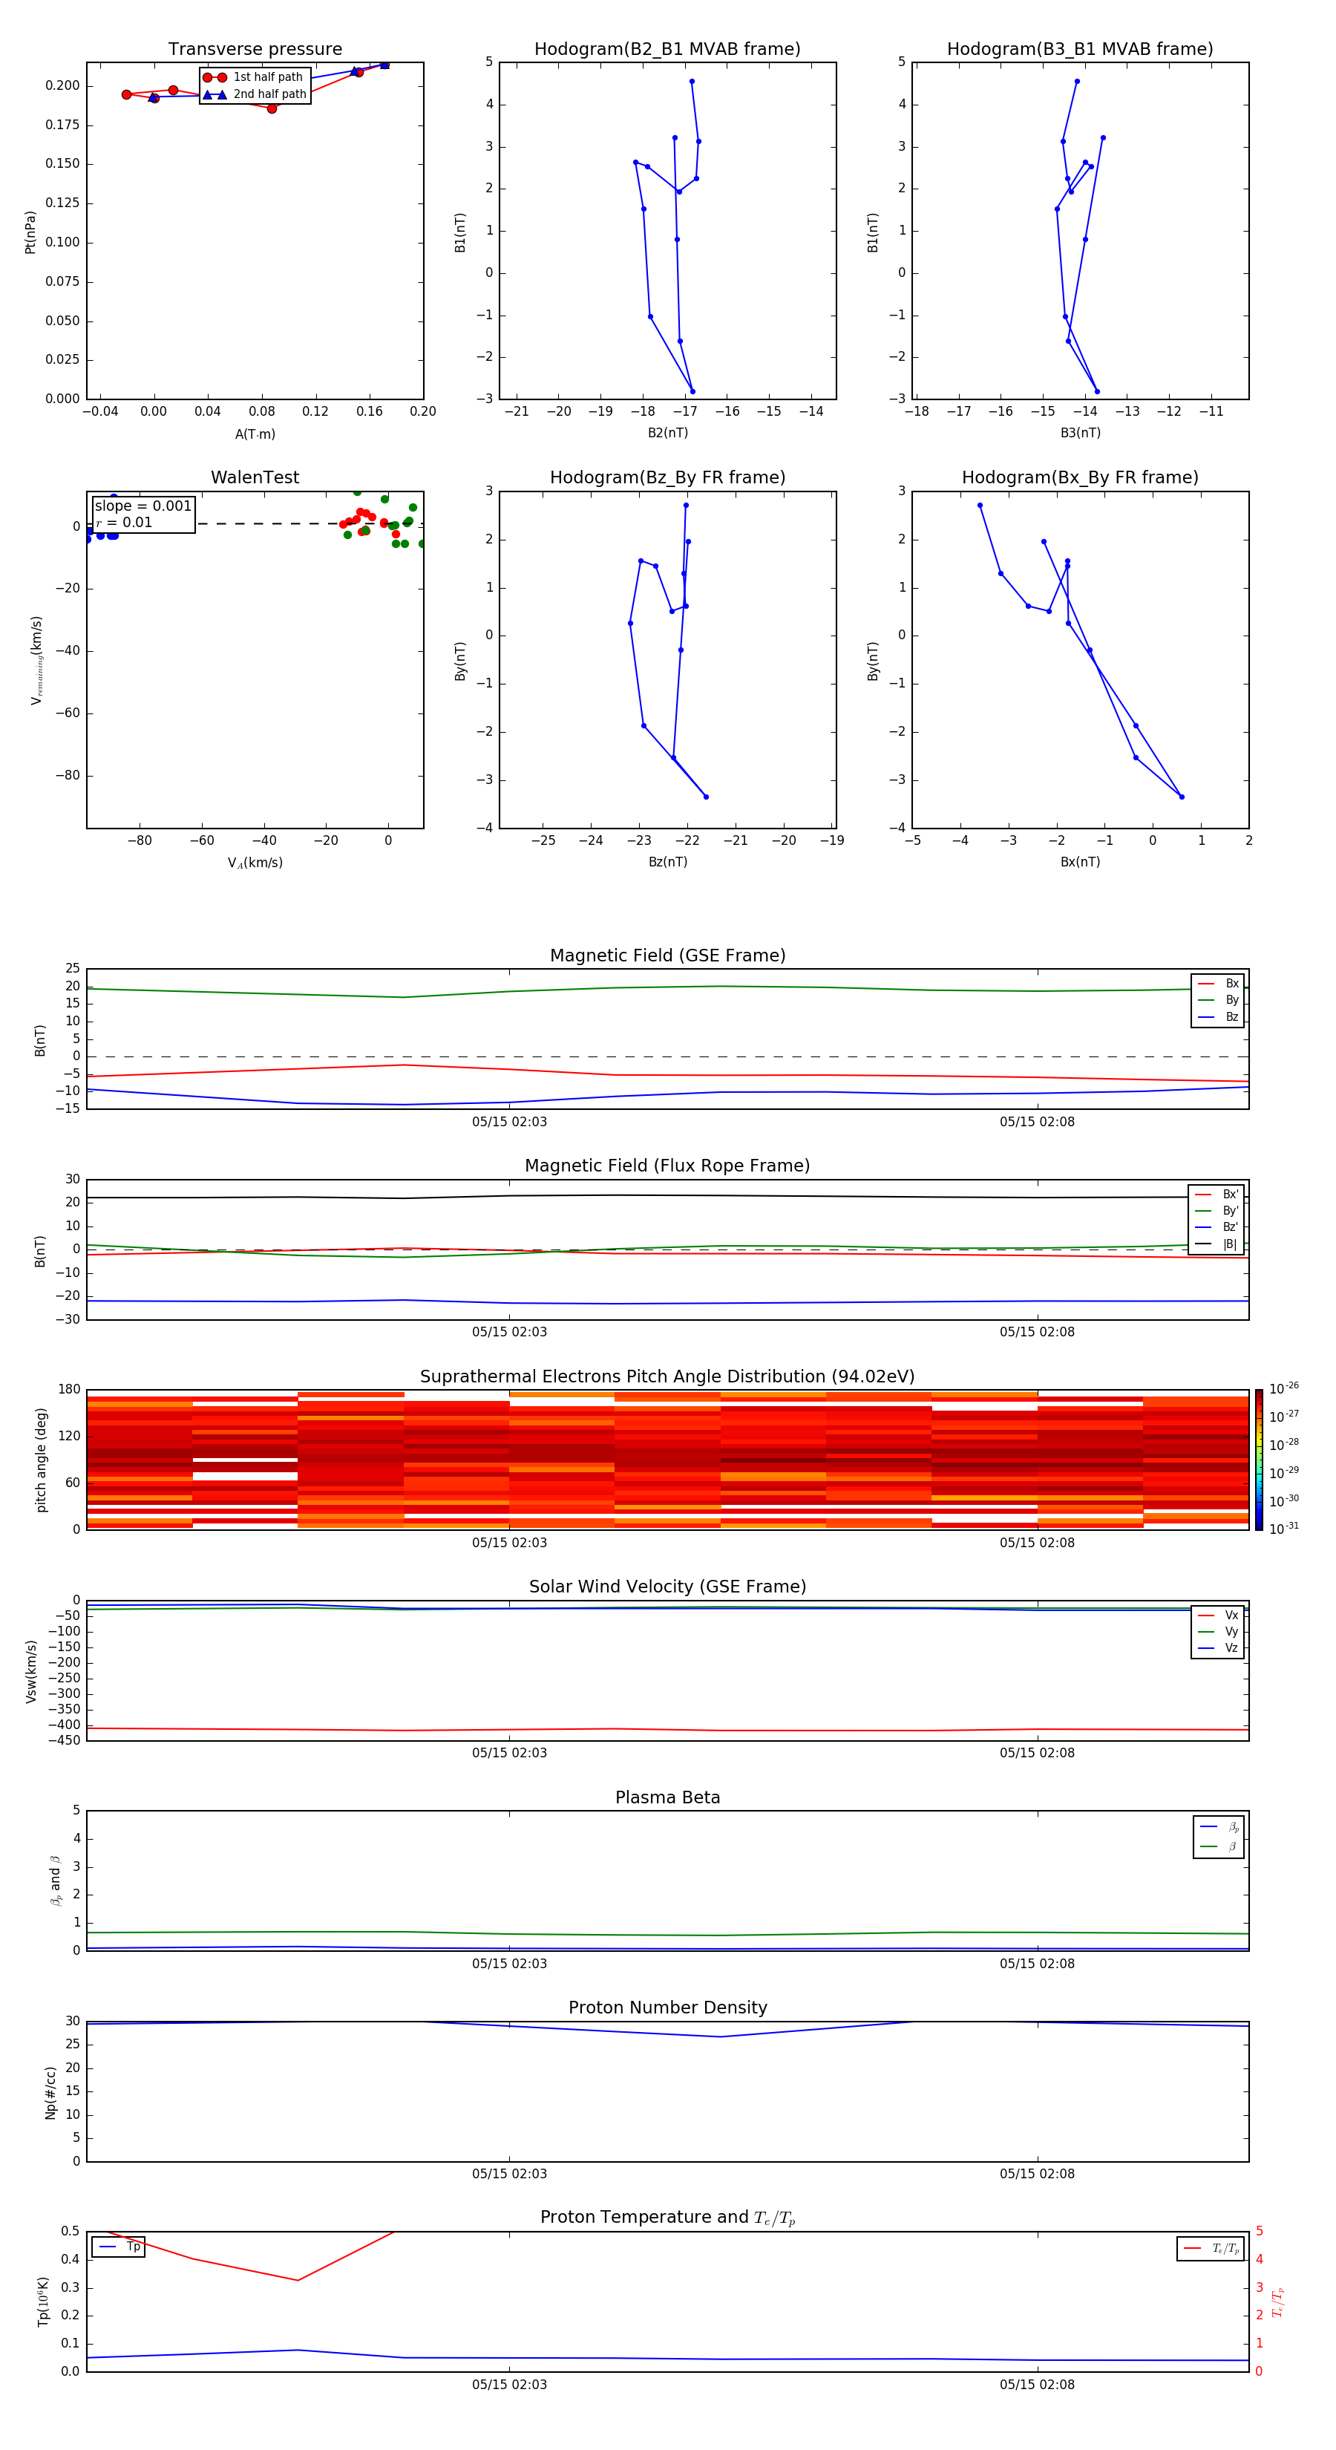Select the "Hodogram(Bx_By FR frame)" title

click(x=1080, y=477)
